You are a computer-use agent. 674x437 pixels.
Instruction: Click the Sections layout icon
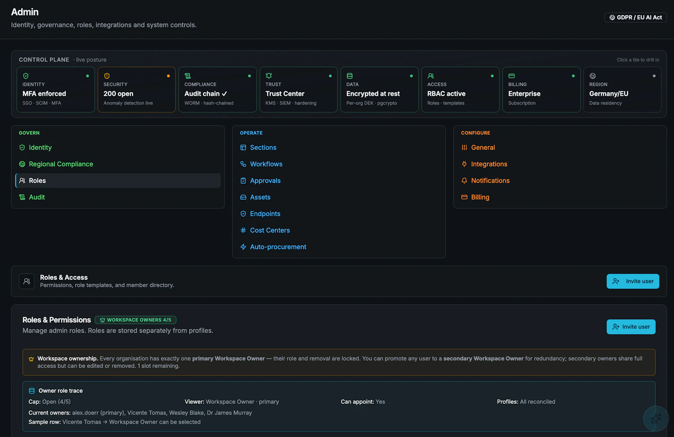pos(243,148)
